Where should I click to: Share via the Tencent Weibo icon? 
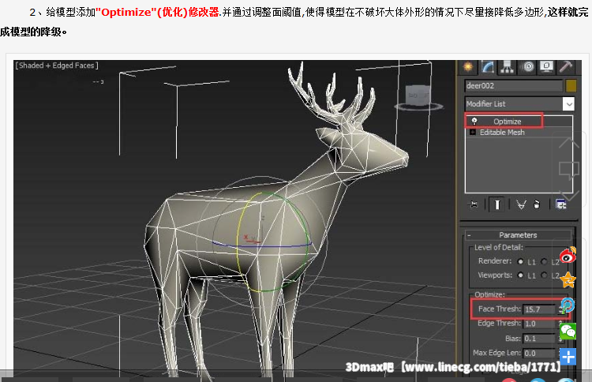coord(568,305)
